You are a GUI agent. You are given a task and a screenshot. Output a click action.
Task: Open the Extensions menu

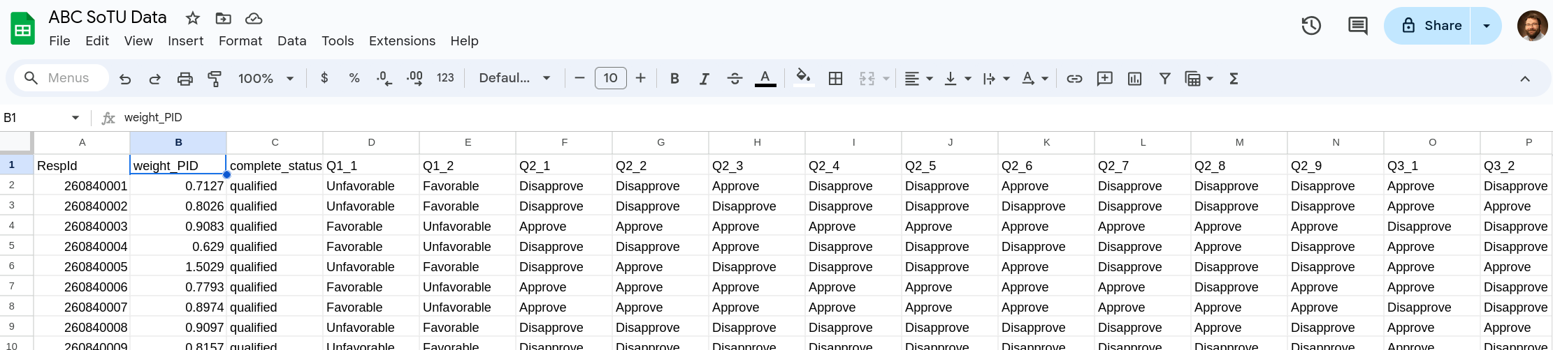[x=402, y=41]
